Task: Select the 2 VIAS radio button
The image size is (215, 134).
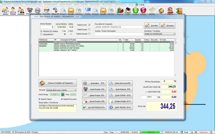Action: coord(71,34)
